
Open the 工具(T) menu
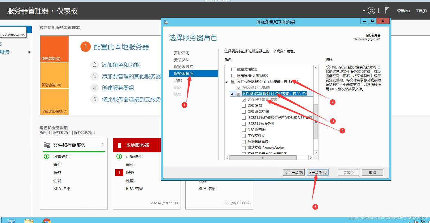pyautogui.click(x=421, y=11)
